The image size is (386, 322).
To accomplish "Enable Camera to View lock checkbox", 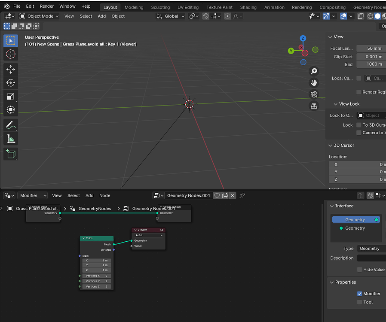I will [x=359, y=133].
